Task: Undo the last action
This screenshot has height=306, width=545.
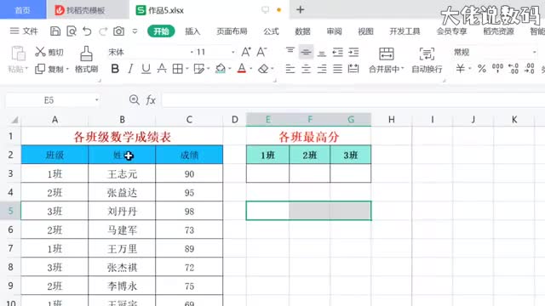Action: tap(87, 31)
